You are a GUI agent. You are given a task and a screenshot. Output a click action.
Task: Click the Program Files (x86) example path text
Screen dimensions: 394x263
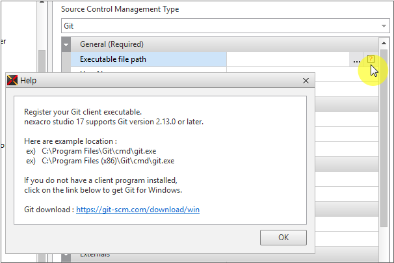pos(108,160)
